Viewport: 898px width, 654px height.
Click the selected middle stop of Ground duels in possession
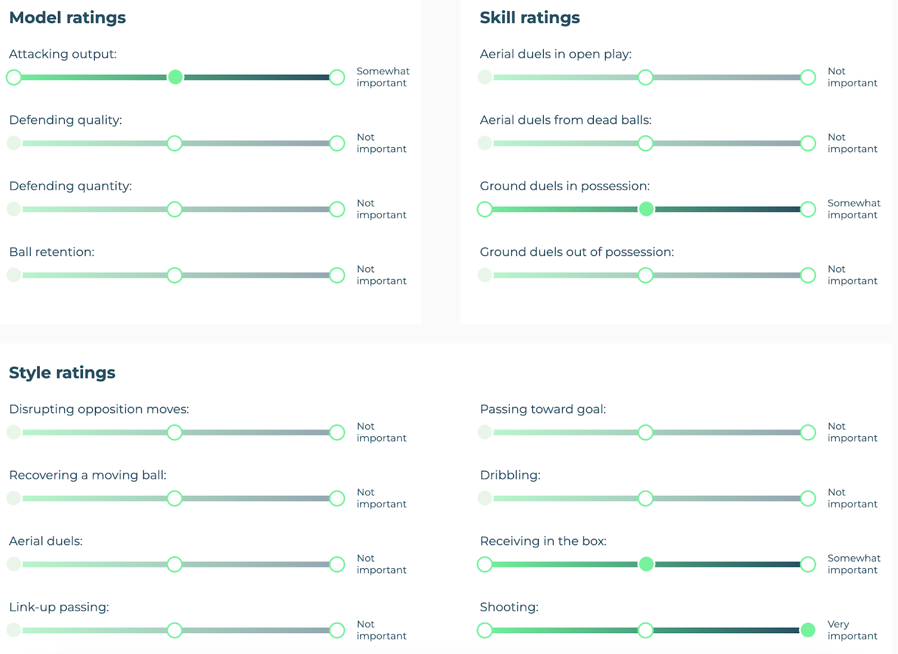pos(646,209)
